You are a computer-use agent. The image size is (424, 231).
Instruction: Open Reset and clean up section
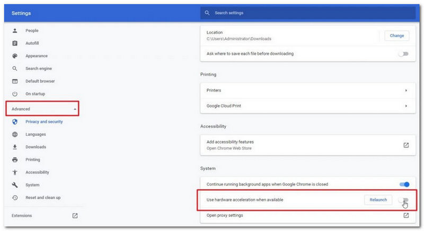click(43, 198)
